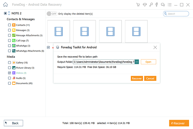Click the WhatsApp category icon
This screenshot has width=193, height=129.
14,46
